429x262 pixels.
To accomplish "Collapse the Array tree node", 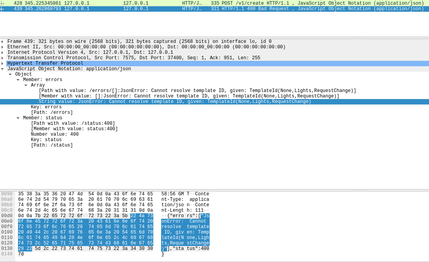I will 26,85.
